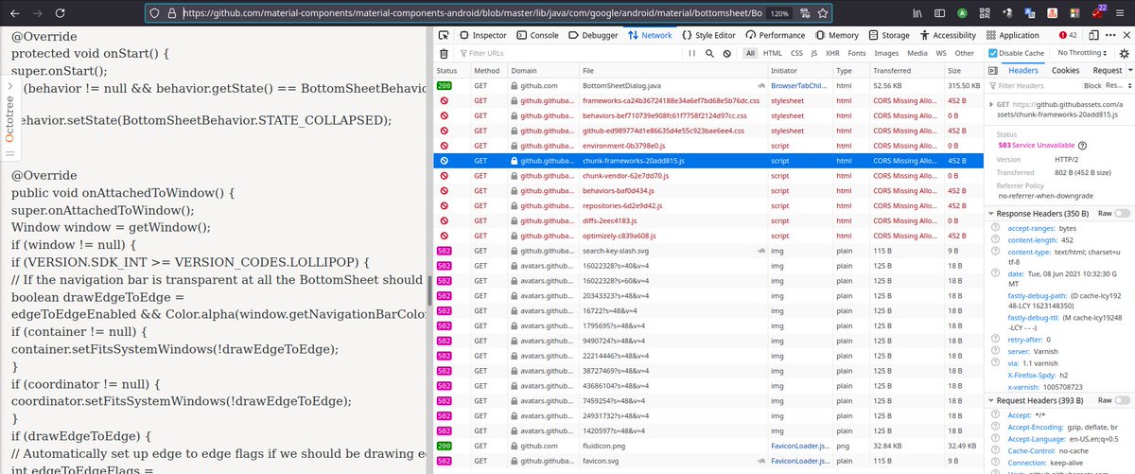Open the Cookies tab in details pane

[x=1065, y=70]
